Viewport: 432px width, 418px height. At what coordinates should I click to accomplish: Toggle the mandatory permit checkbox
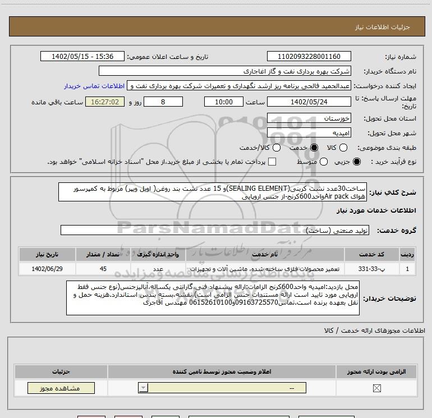(376, 388)
